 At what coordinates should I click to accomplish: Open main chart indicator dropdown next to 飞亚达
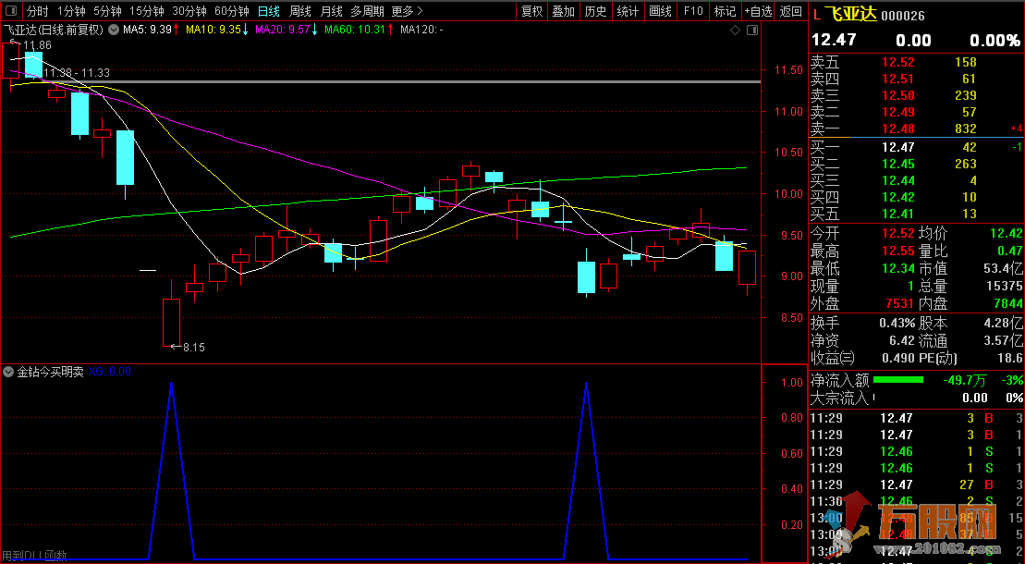tap(114, 30)
